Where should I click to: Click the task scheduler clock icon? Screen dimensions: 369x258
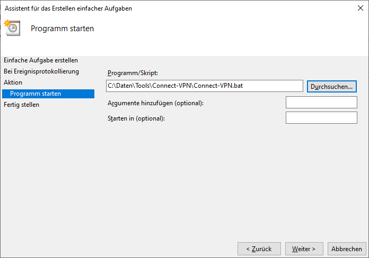[12, 28]
